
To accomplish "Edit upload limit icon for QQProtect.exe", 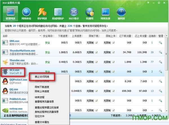I will point(114,81).
